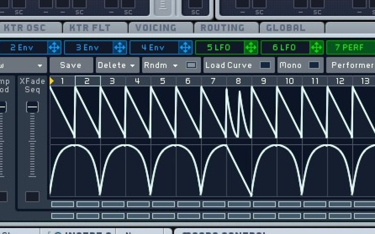The height and width of the screenshot is (234, 375).
Task: Select the 4 Env modulation cross-arrow icon
Action: click(x=185, y=47)
